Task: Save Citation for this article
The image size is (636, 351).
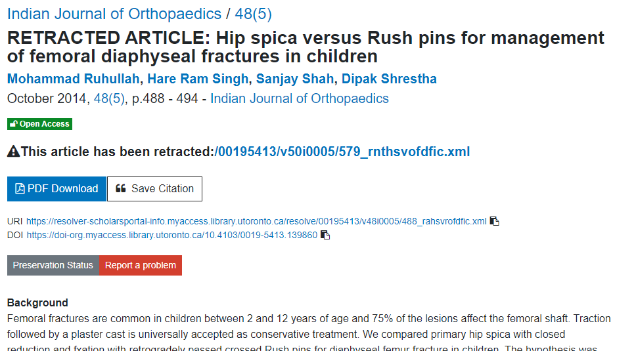Action: coord(154,189)
